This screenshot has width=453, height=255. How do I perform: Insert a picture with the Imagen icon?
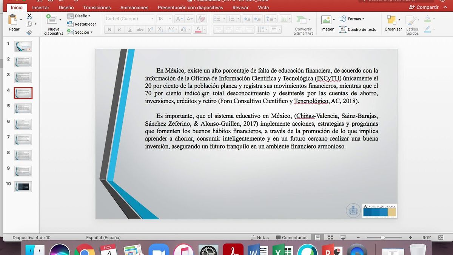[x=326, y=20]
